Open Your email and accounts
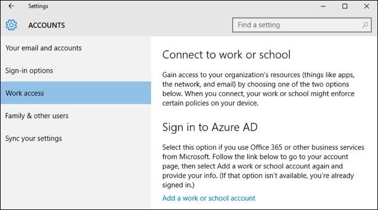 click(76, 48)
